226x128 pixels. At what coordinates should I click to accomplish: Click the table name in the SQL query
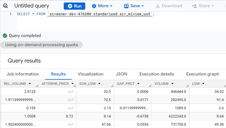pyautogui.click(x=100, y=14)
